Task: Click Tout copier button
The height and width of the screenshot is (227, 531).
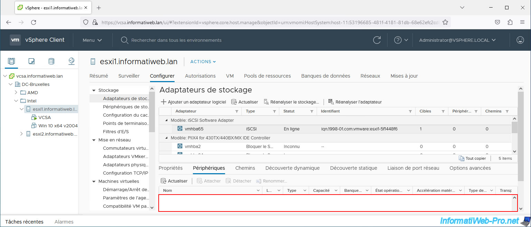Action: (x=472, y=158)
